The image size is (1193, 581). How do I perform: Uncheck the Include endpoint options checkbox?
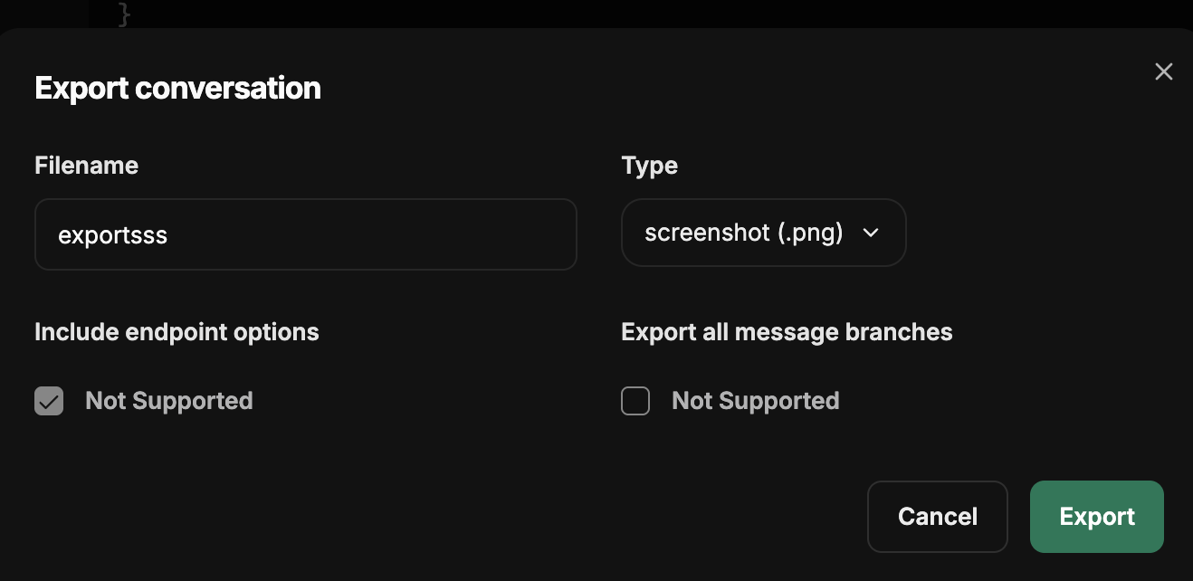[x=49, y=401]
